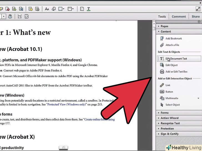Expand the Action Wizard section
Viewport: 202px width, 151px height.
(x=179, y=118)
